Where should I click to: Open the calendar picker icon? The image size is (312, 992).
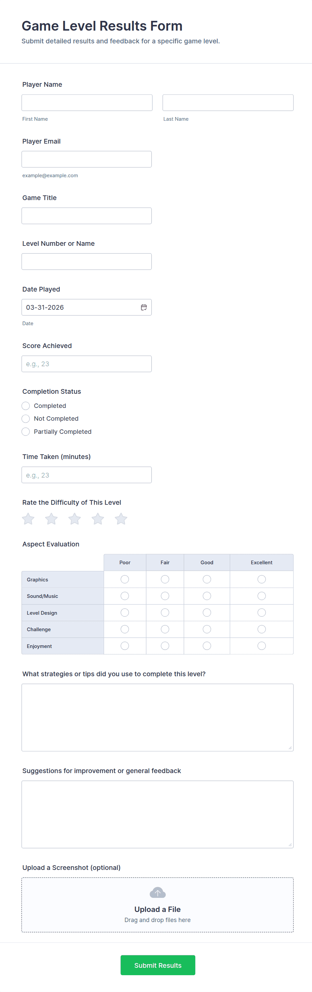tap(144, 307)
